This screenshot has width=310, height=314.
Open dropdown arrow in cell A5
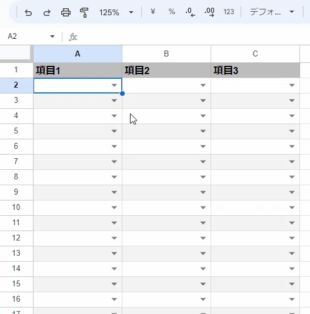(114, 131)
